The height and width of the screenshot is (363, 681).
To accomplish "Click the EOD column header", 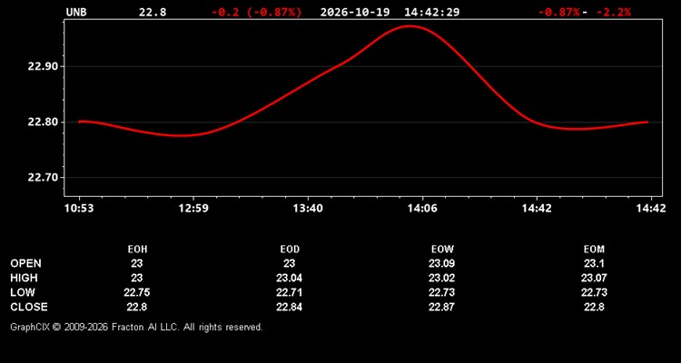I will 290,250.
